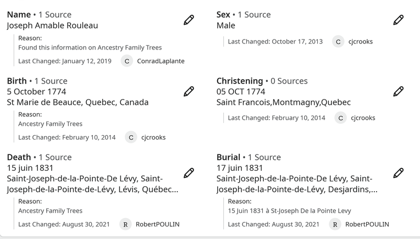Click the Name heading with 1 Source
This screenshot has height=239, width=420.
point(39,14)
